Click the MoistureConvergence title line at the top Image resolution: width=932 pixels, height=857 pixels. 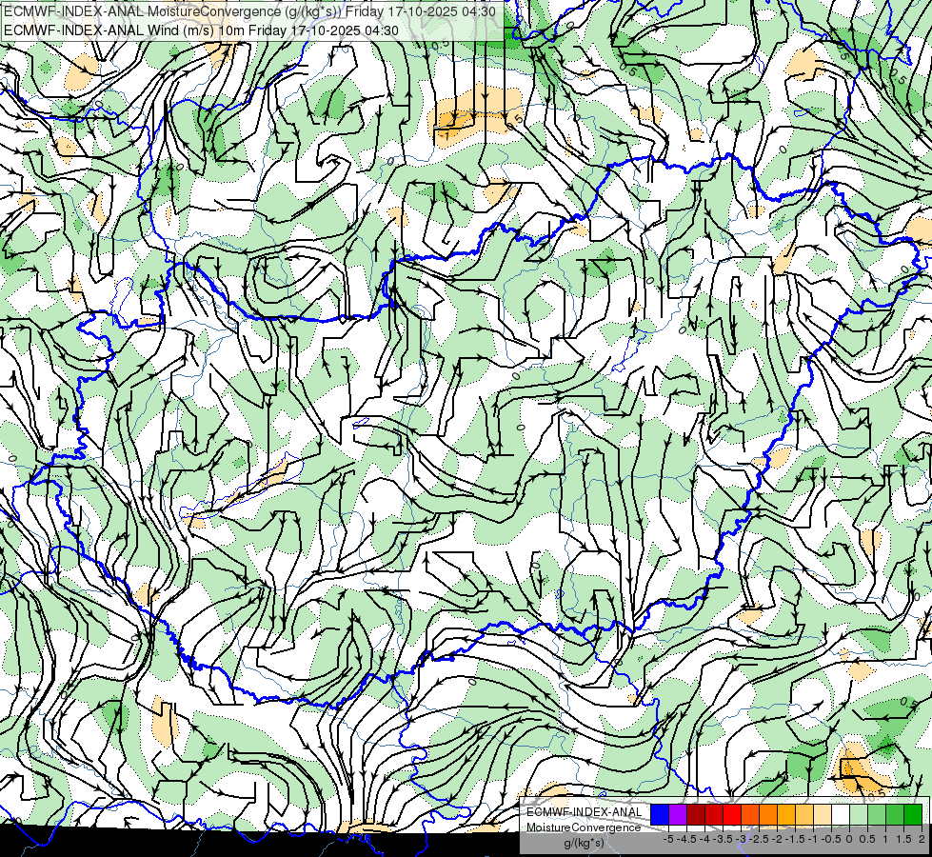pyautogui.click(x=249, y=11)
